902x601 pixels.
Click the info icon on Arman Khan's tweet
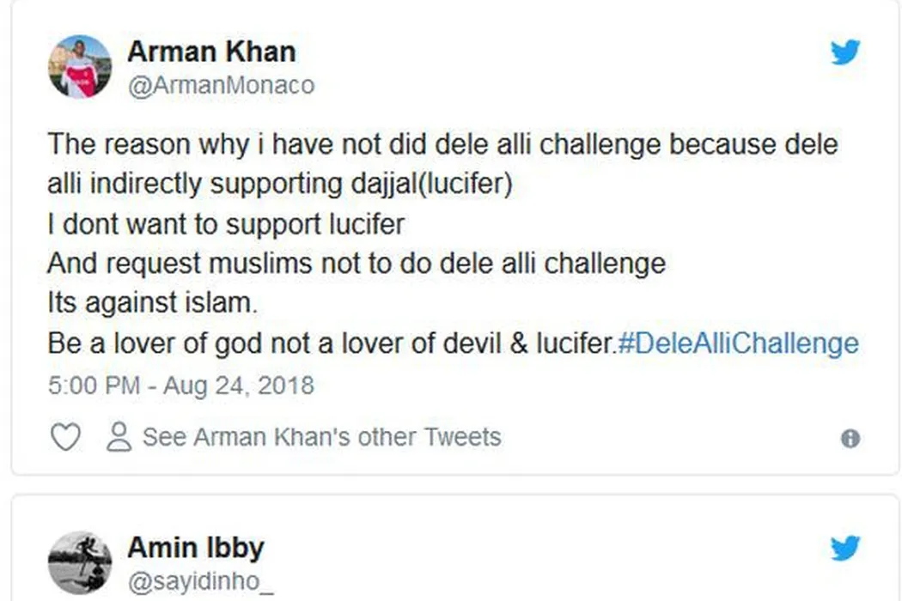pos(850,439)
